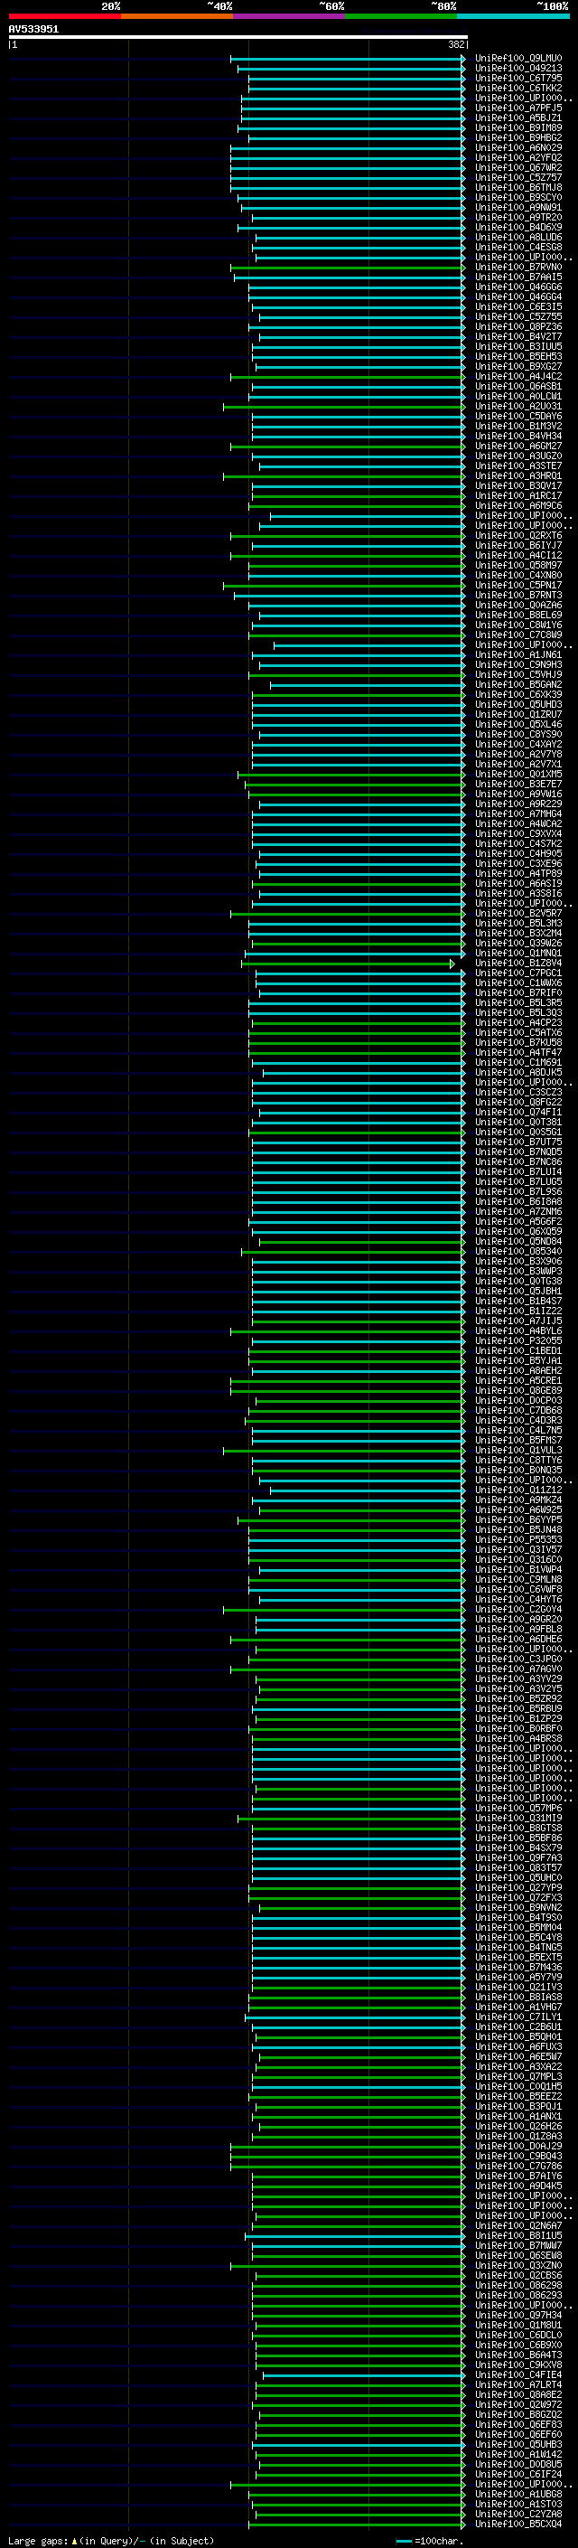
Task: Select hit label UniRef100_B9HBG2
Action: click(518, 137)
